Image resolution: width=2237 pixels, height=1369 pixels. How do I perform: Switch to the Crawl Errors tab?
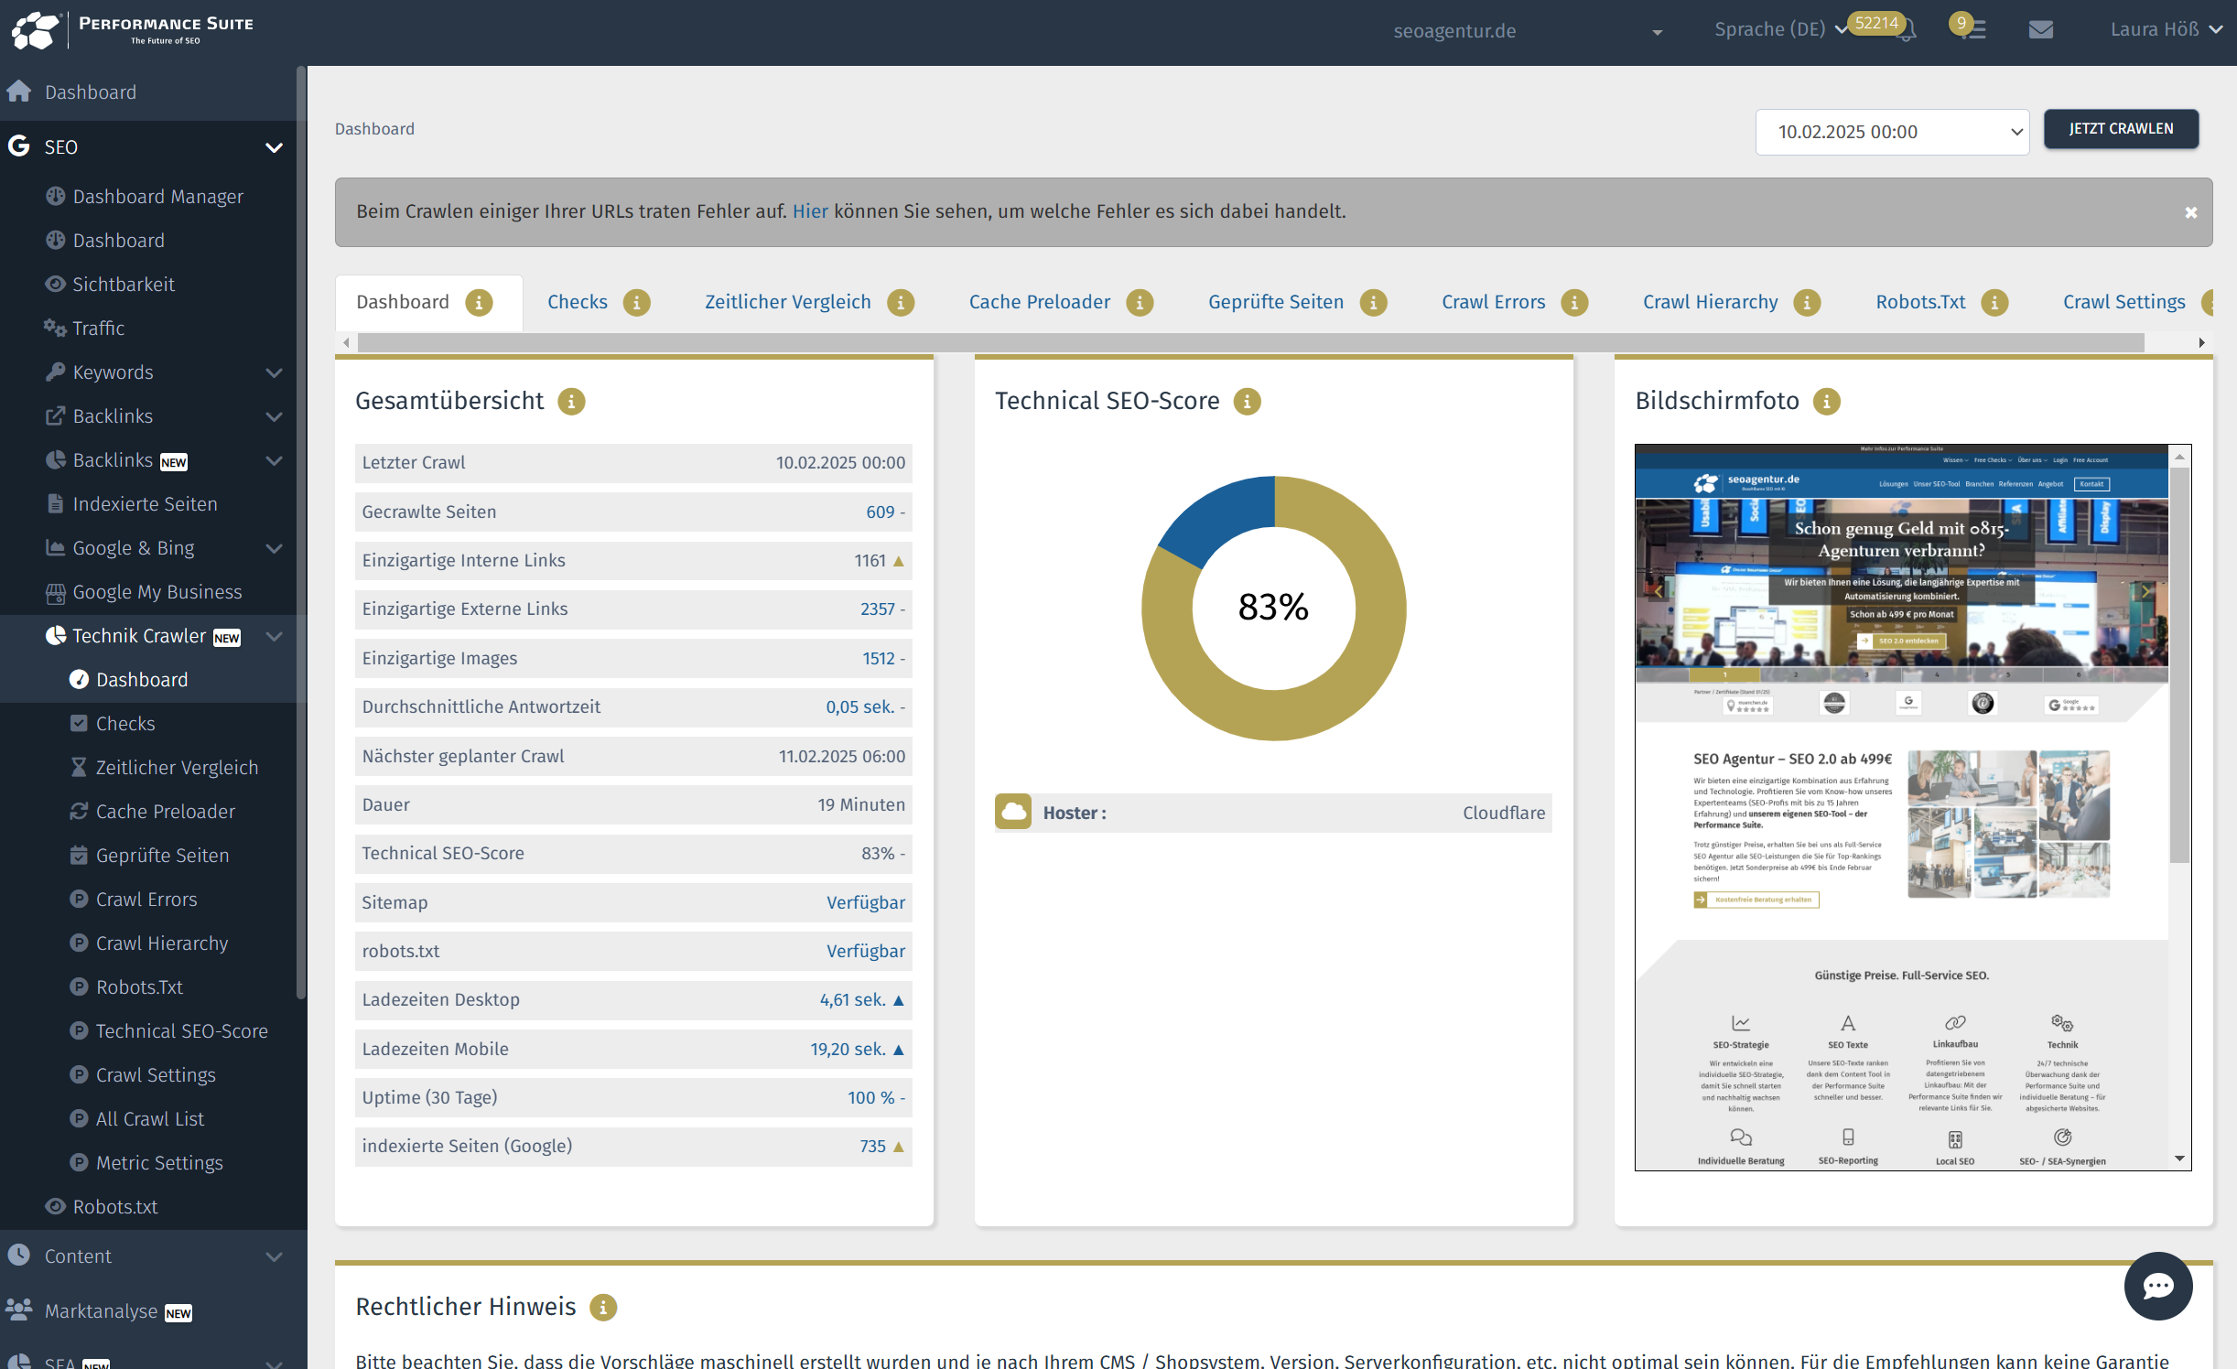1493,302
